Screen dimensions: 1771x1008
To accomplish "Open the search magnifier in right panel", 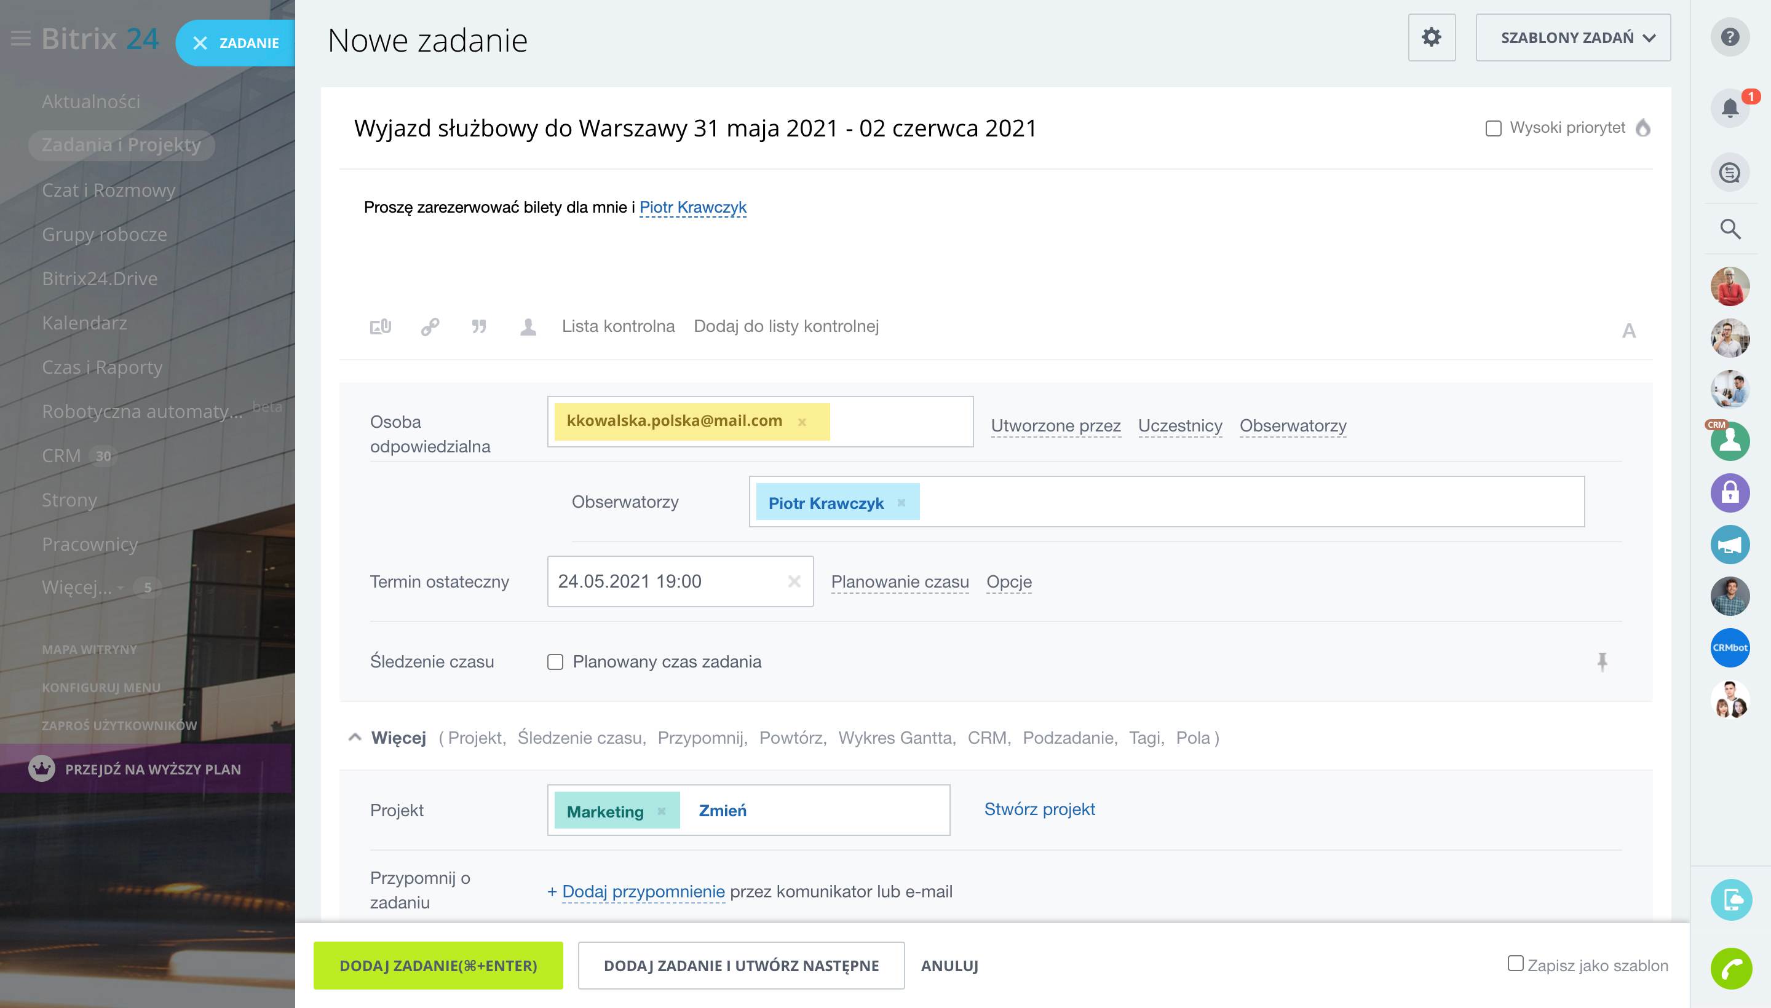I will [x=1729, y=229].
